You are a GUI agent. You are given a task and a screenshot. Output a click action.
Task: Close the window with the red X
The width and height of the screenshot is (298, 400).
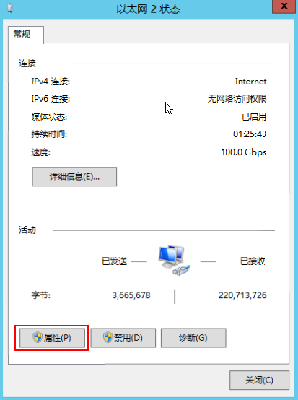coord(284,6)
